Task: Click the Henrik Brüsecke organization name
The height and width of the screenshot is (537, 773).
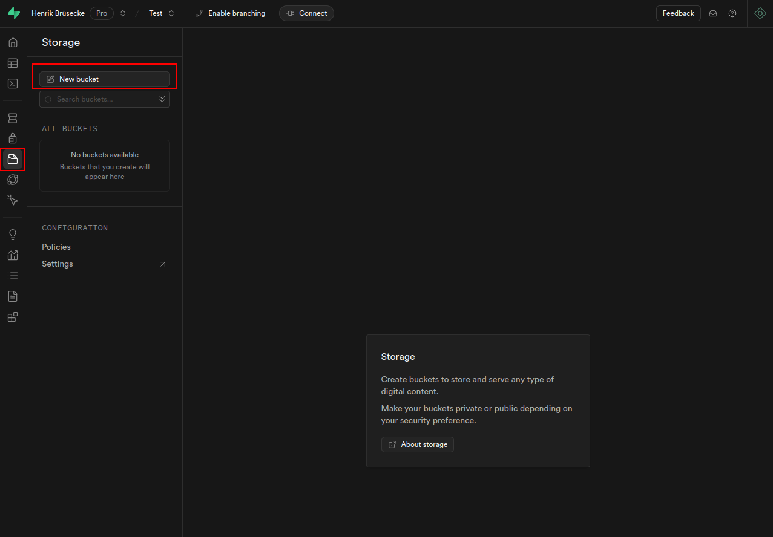Action: point(58,13)
